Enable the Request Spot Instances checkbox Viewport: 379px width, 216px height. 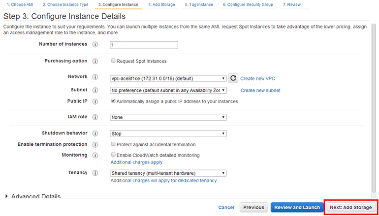point(113,61)
